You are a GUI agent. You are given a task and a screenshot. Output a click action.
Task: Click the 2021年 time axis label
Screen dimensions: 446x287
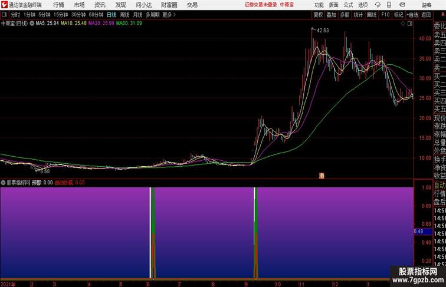coord(8,284)
